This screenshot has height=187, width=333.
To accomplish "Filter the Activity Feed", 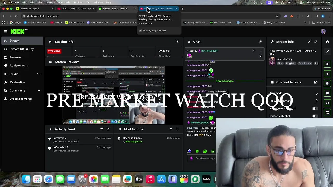I will pos(102,129).
